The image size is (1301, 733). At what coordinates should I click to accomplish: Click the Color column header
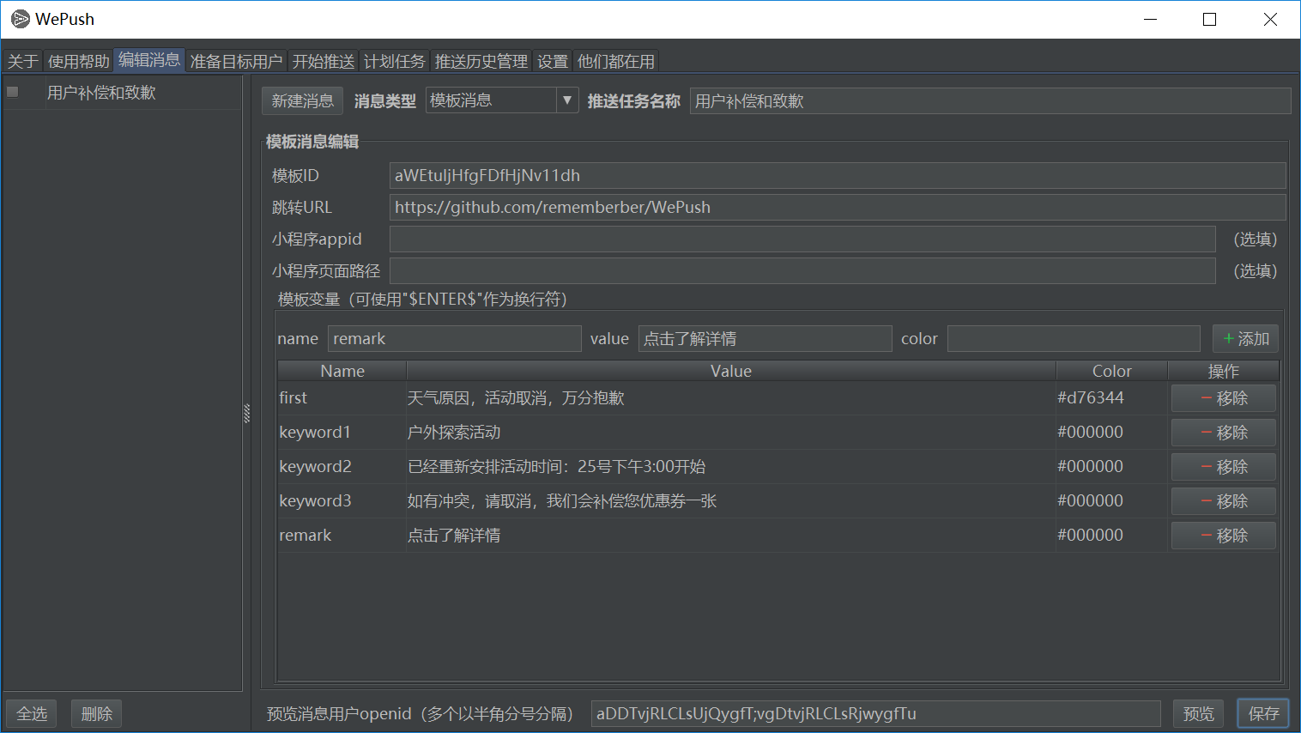coord(1112,371)
